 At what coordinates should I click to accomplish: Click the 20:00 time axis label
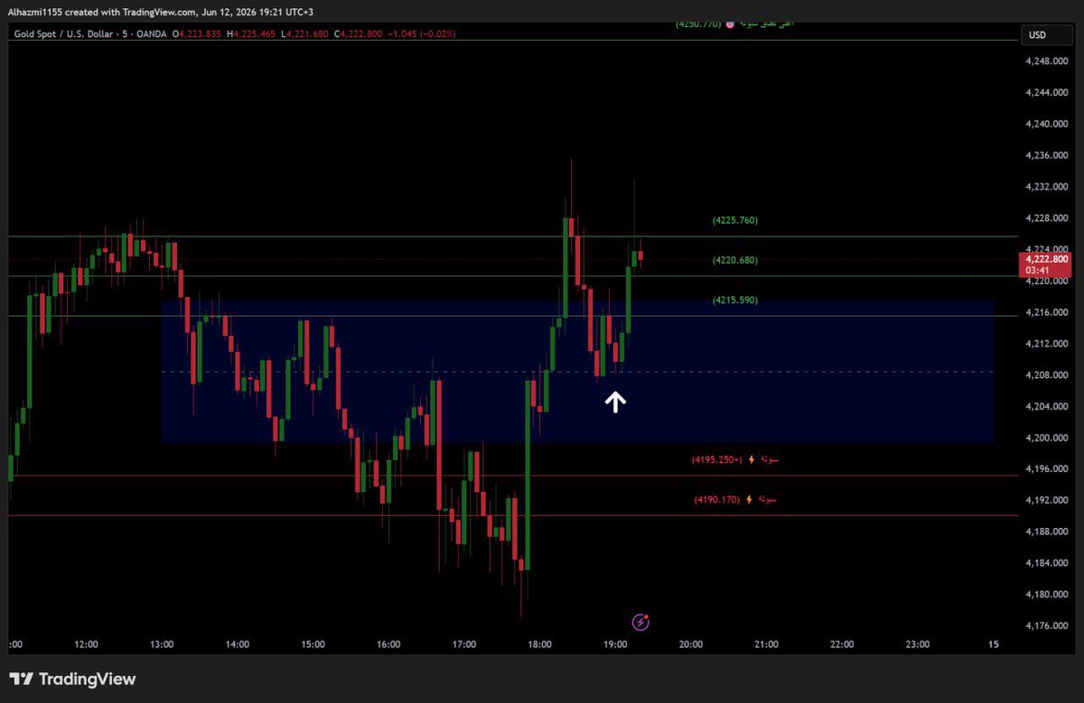coord(691,644)
